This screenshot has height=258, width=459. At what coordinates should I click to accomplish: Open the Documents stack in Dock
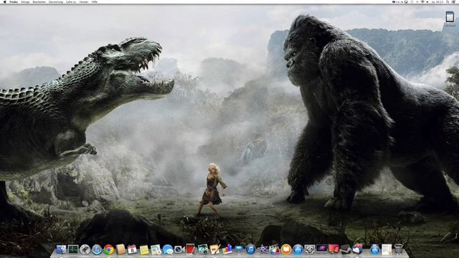387,249
